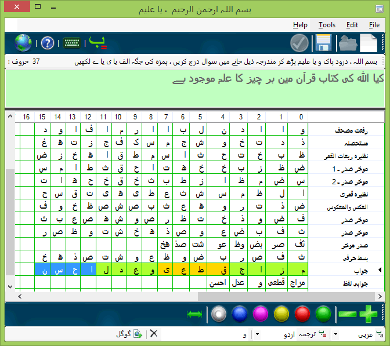Select the green color ball
Viewport: 390px width, 346px height.
[323, 314]
